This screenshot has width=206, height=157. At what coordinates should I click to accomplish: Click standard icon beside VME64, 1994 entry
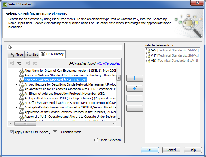pos(22,80)
